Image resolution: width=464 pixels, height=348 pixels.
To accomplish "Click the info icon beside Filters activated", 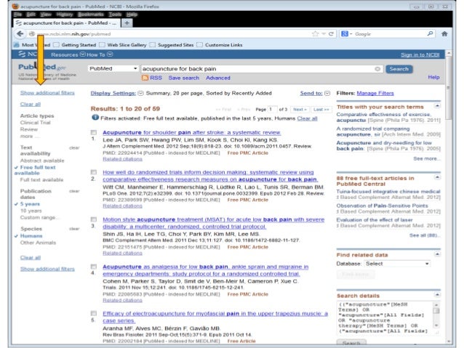I will pyautogui.click(x=95, y=118).
